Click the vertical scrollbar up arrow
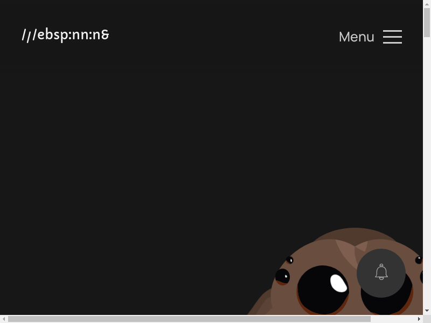Screen dimensions: 431x323 tap(427, 4)
